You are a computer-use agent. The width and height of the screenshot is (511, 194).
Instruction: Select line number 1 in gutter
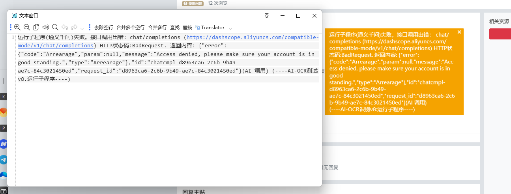13,37
